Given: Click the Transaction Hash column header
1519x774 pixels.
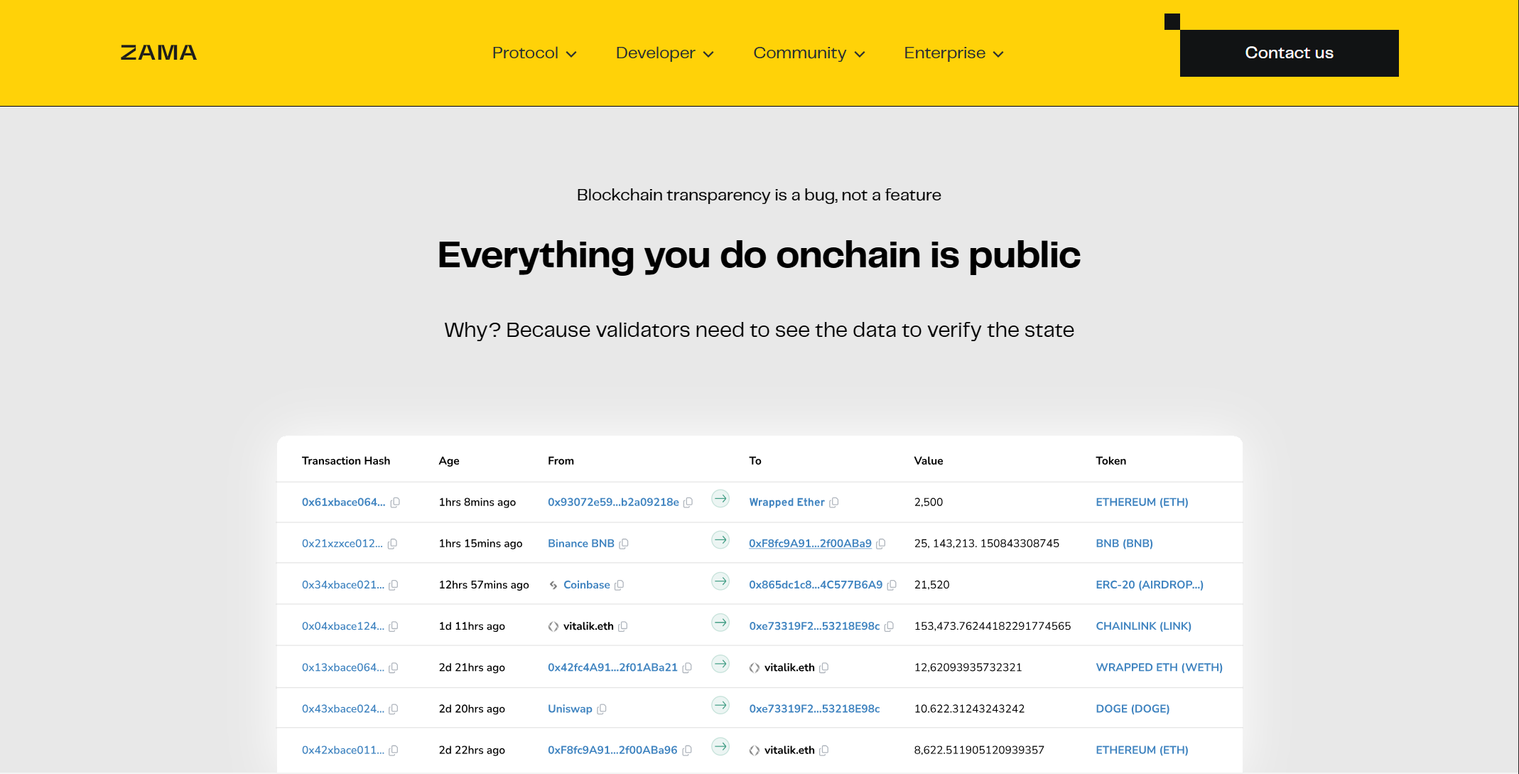Looking at the screenshot, I should click(346, 461).
